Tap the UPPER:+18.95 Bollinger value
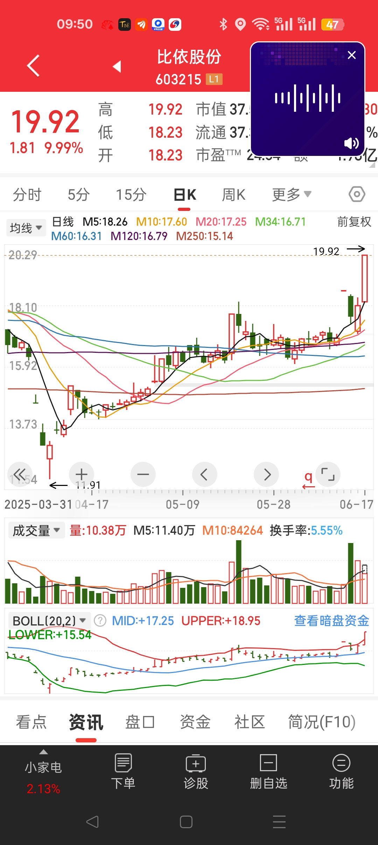378x845 pixels. point(221,621)
